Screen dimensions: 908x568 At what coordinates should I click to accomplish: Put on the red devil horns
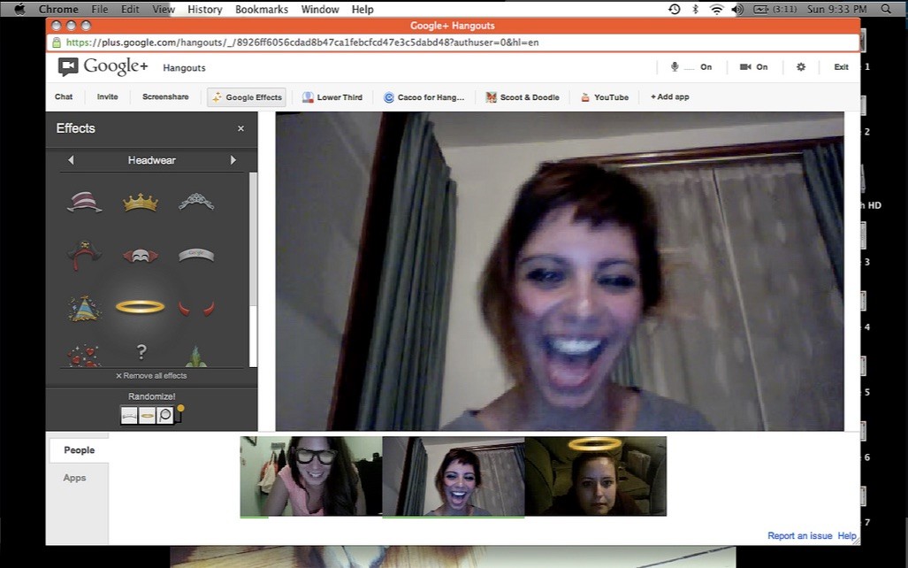point(195,308)
